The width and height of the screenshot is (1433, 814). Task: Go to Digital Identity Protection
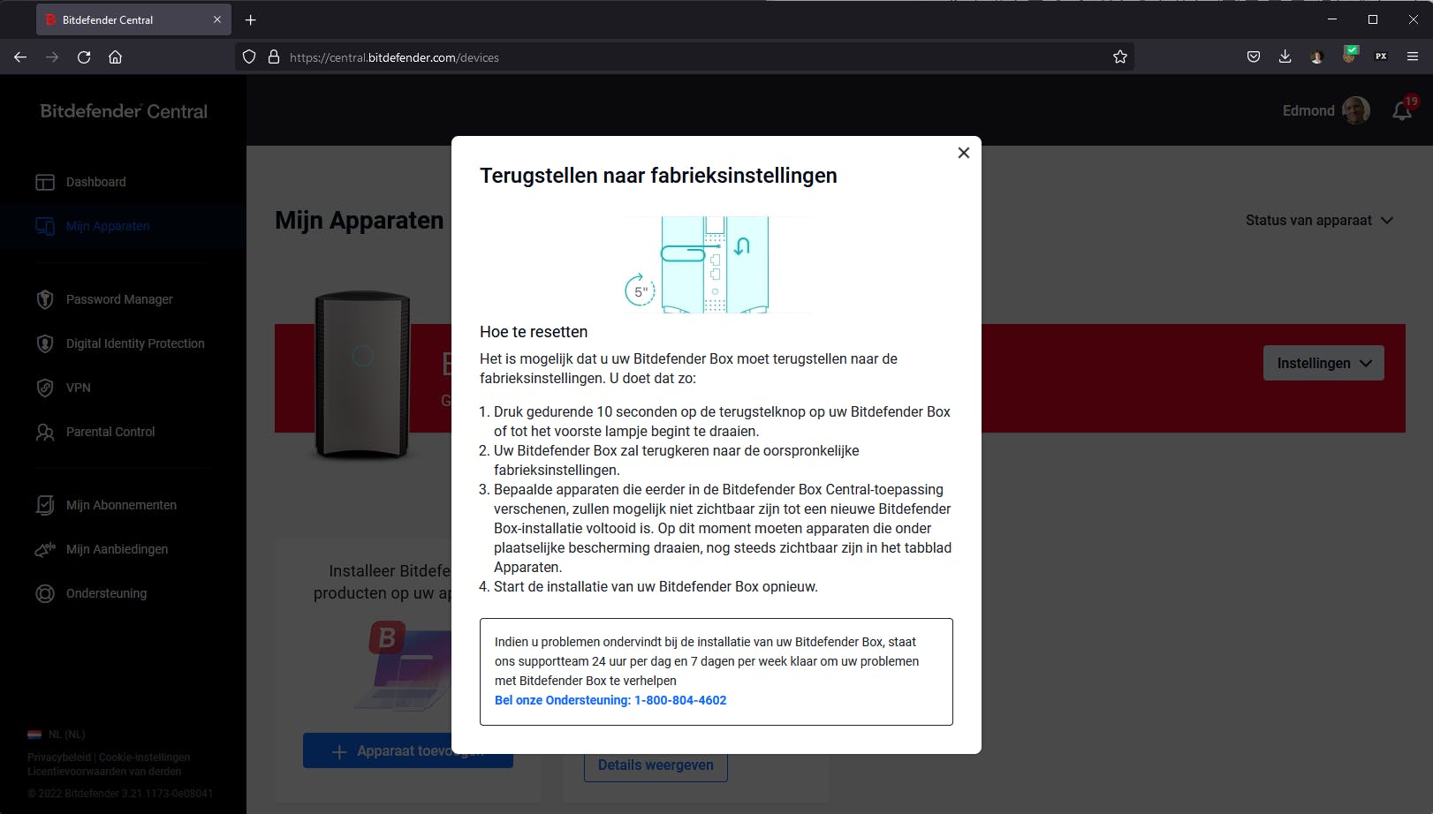[x=135, y=343]
